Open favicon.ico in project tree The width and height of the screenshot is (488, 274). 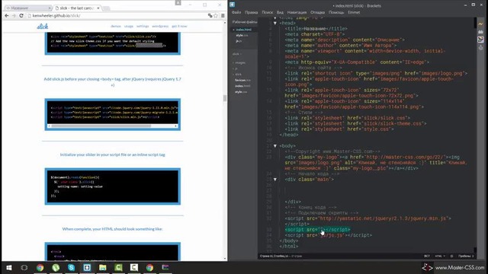click(x=242, y=80)
